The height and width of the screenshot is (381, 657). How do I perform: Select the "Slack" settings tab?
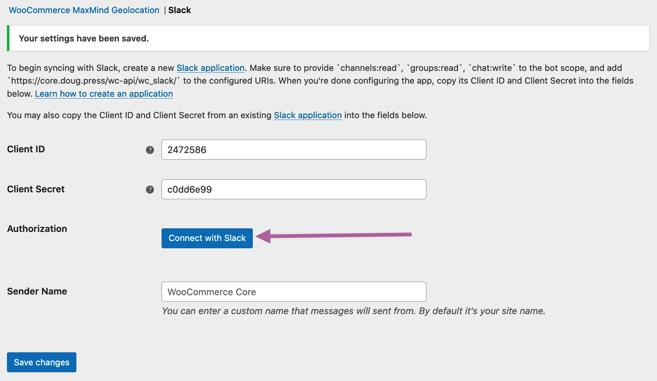coord(179,10)
